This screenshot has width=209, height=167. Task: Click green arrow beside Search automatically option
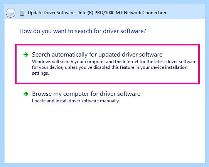[x=26, y=55]
